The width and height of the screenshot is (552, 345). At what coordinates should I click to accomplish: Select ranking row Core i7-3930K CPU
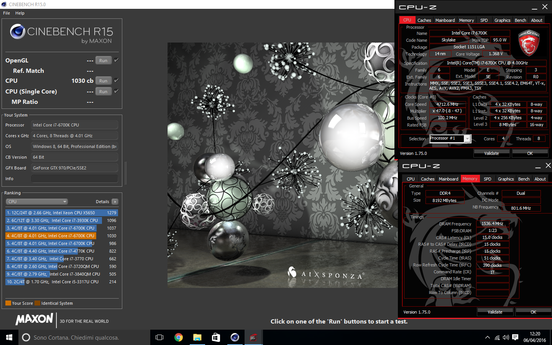point(62,220)
